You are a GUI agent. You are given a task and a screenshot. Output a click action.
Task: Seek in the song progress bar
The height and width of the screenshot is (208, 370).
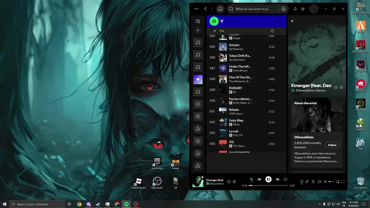pyautogui.click(x=269, y=185)
